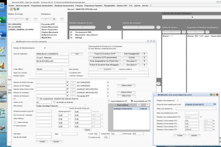The width and height of the screenshot is (221, 147).
Task: Click Annuler in marché entreprise dialog
Action: click(56, 141)
